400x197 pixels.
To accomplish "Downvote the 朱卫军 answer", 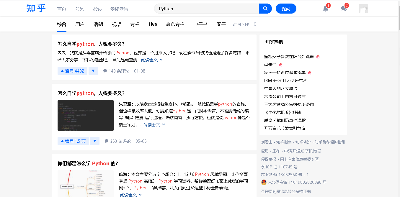I will [x=95, y=141].
